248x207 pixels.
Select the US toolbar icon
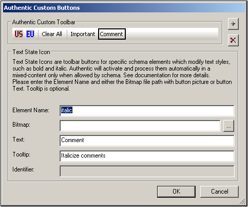pyautogui.click(x=18, y=34)
